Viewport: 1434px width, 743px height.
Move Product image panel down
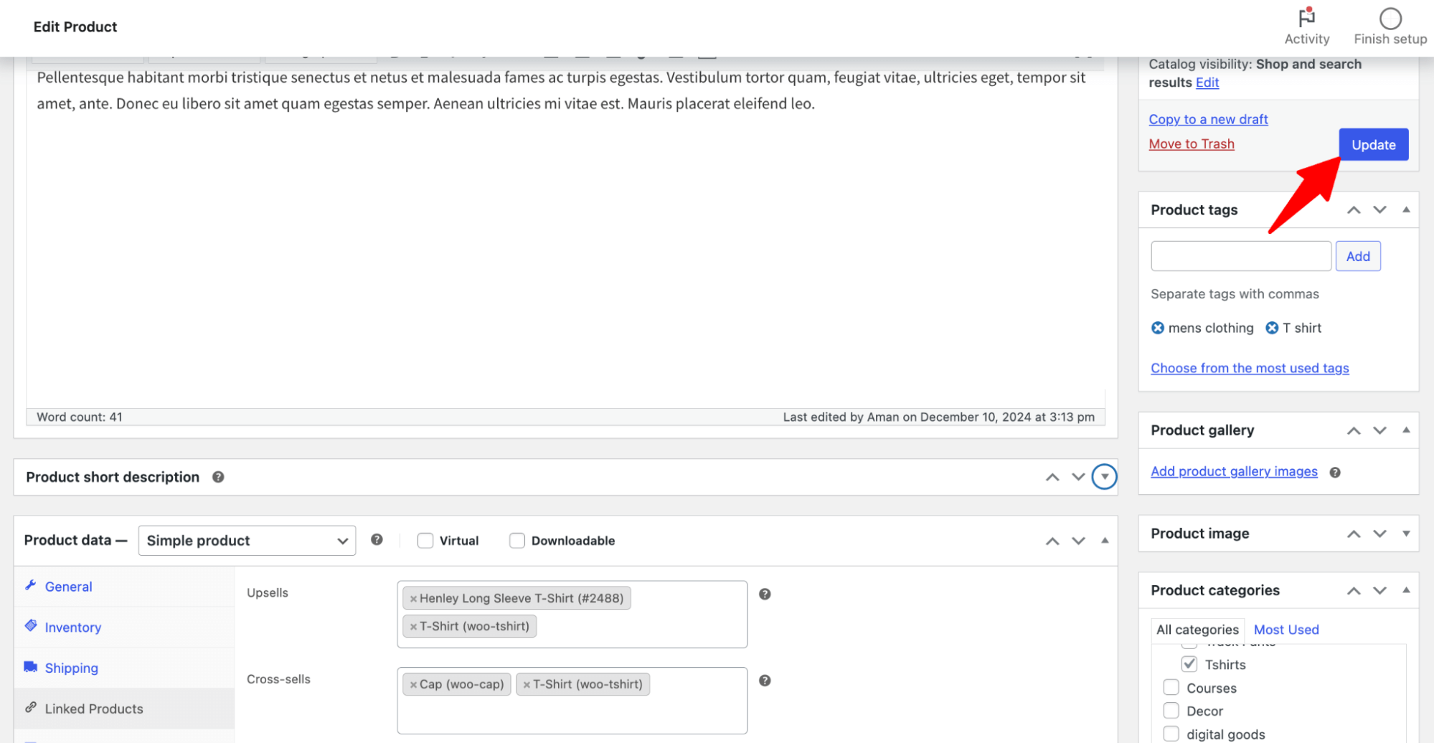point(1379,534)
